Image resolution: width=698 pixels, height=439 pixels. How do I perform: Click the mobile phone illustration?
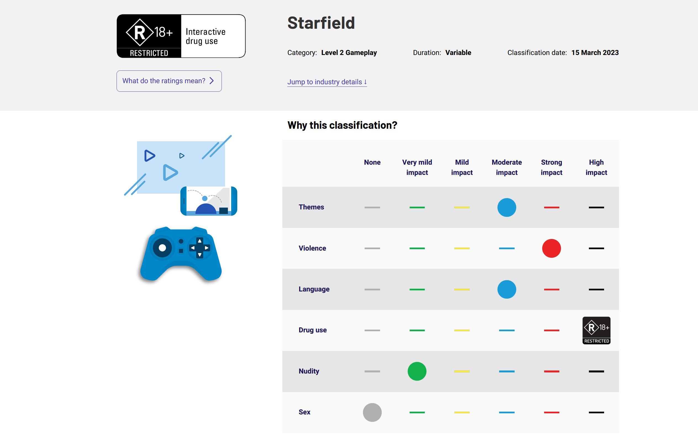[209, 201]
